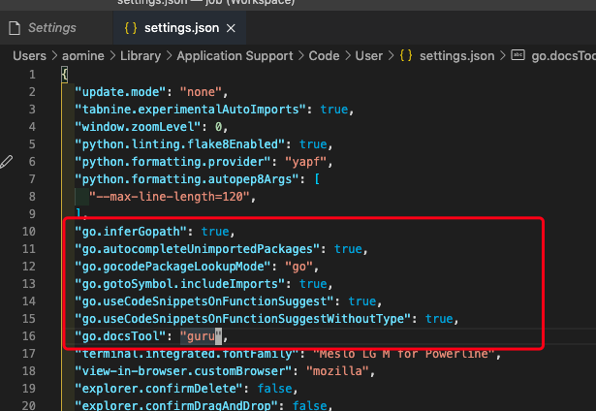Click "go.gotoSymbol.includeImports" key
Screen dimensions: 596x411
tap(180, 284)
